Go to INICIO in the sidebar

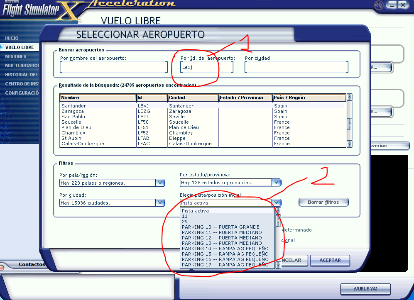point(12,38)
